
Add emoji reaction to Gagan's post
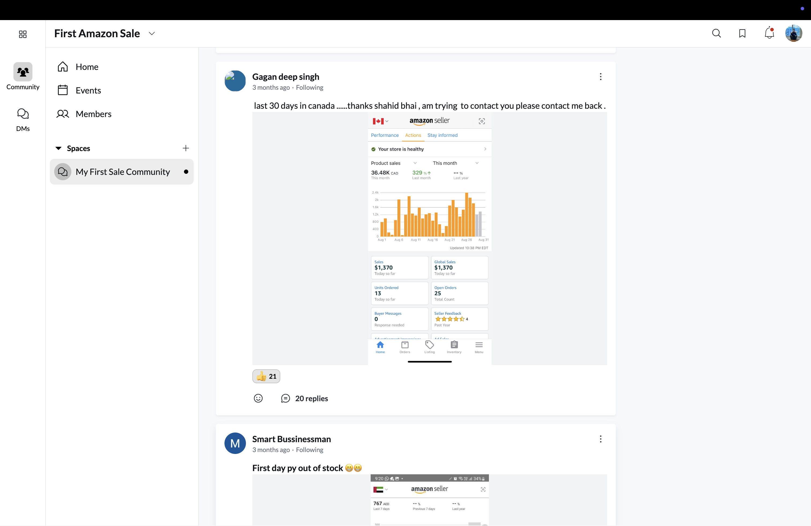pos(258,398)
